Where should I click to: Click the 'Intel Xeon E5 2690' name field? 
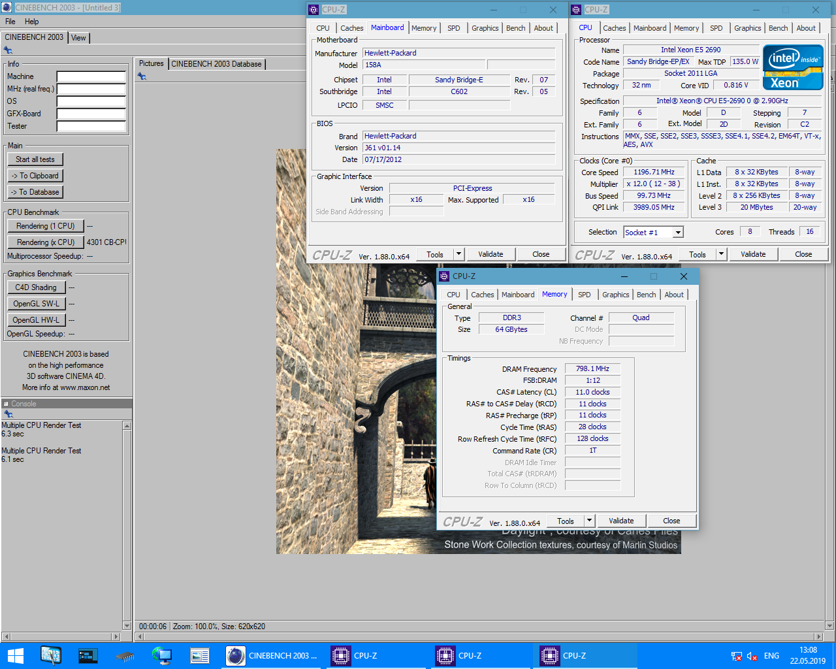click(x=691, y=50)
